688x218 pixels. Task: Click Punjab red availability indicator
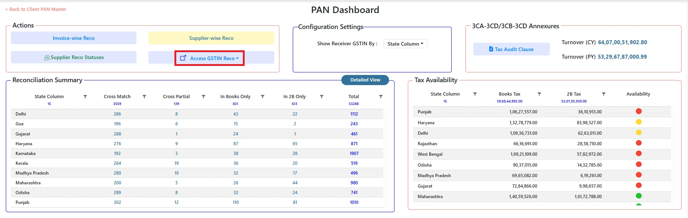click(639, 111)
